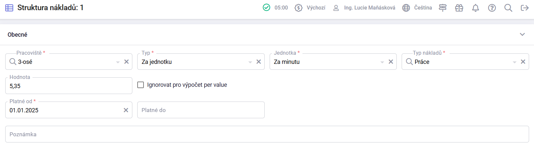The height and width of the screenshot is (151, 534).
Task: Open the Výchozí currency menu
Action: 310,8
